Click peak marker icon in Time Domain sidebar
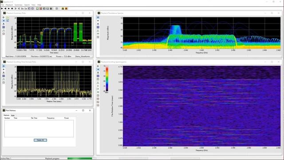Viewport: 284px width, 160px height. 4,73
